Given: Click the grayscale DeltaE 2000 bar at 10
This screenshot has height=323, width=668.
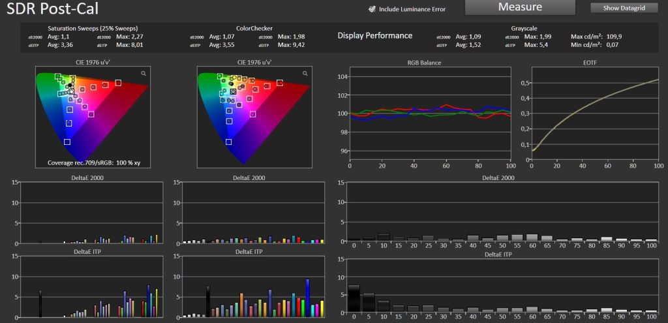Looking at the screenshot, I should pyautogui.click(x=384, y=238).
